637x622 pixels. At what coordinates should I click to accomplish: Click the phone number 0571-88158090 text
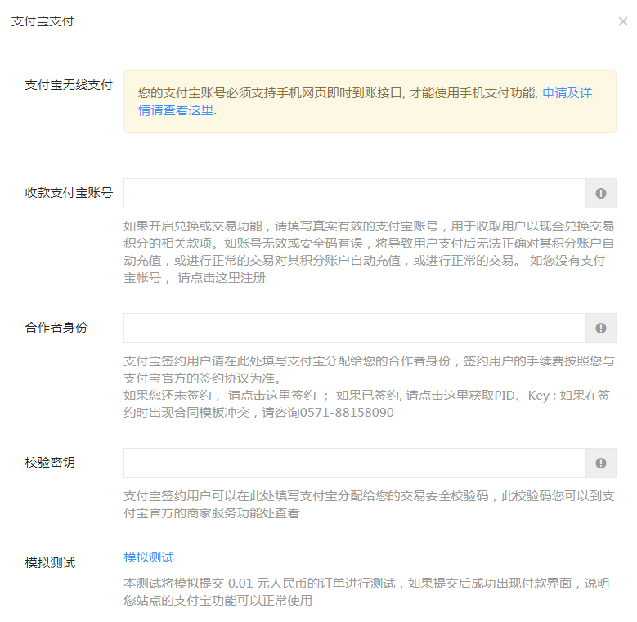pos(347,413)
